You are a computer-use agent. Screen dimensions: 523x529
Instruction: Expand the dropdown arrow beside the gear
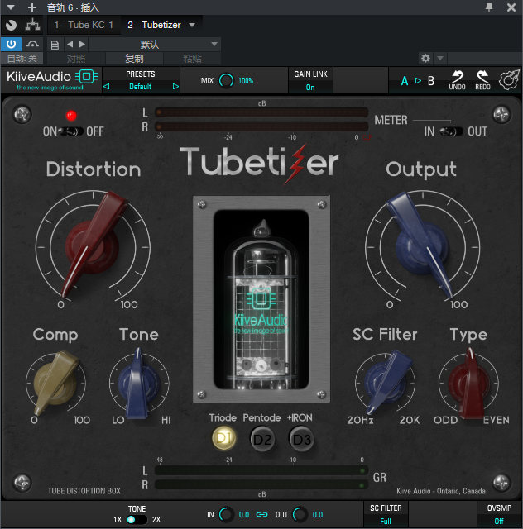(x=440, y=59)
